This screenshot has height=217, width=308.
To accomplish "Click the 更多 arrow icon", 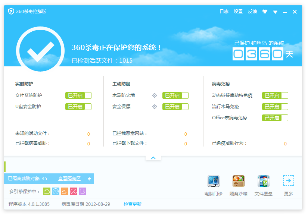I will point(288,181).
